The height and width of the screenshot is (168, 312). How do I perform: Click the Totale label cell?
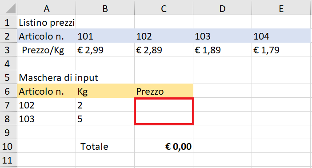tap(105, 146)
